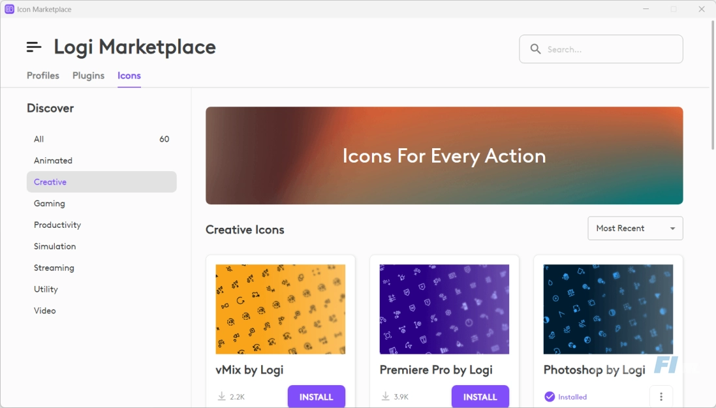Image resolution: width=716 pixels, height=408 pixels.
Task: Click the 60 count next to All
Action: click(164, 139)
